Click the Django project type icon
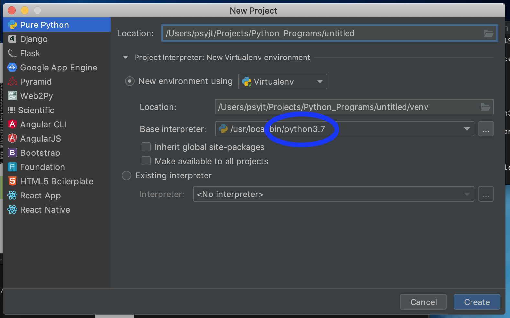The width and height of the screenshot is (510, 318). [x=12, y=39]
